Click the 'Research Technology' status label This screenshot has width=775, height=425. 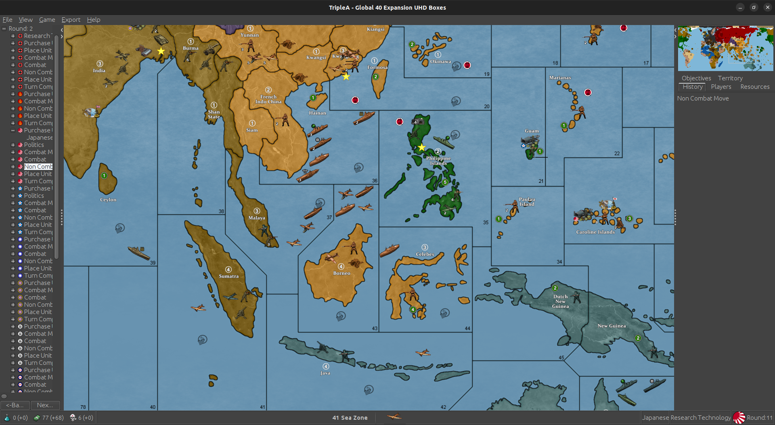[700, 418]
